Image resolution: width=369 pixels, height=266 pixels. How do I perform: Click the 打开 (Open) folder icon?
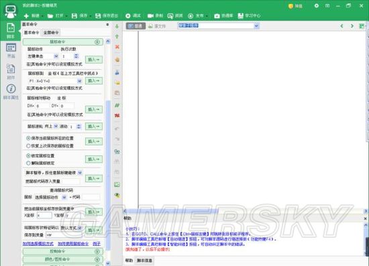[50, 15]
